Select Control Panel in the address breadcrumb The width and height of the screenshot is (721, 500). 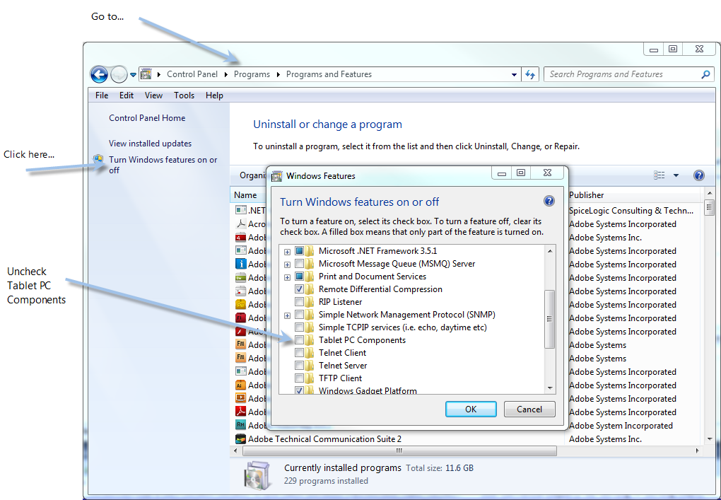pyautogui.click(x=192, y=74)
